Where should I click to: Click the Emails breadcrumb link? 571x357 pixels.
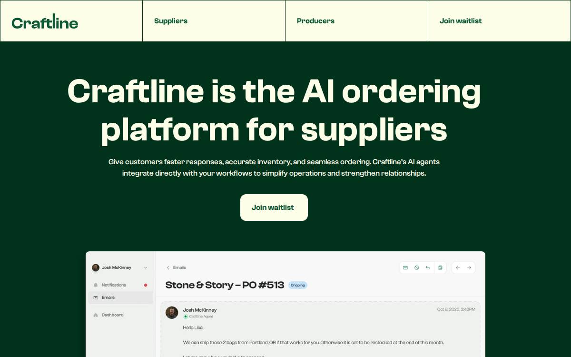click(x=179, y=268)
